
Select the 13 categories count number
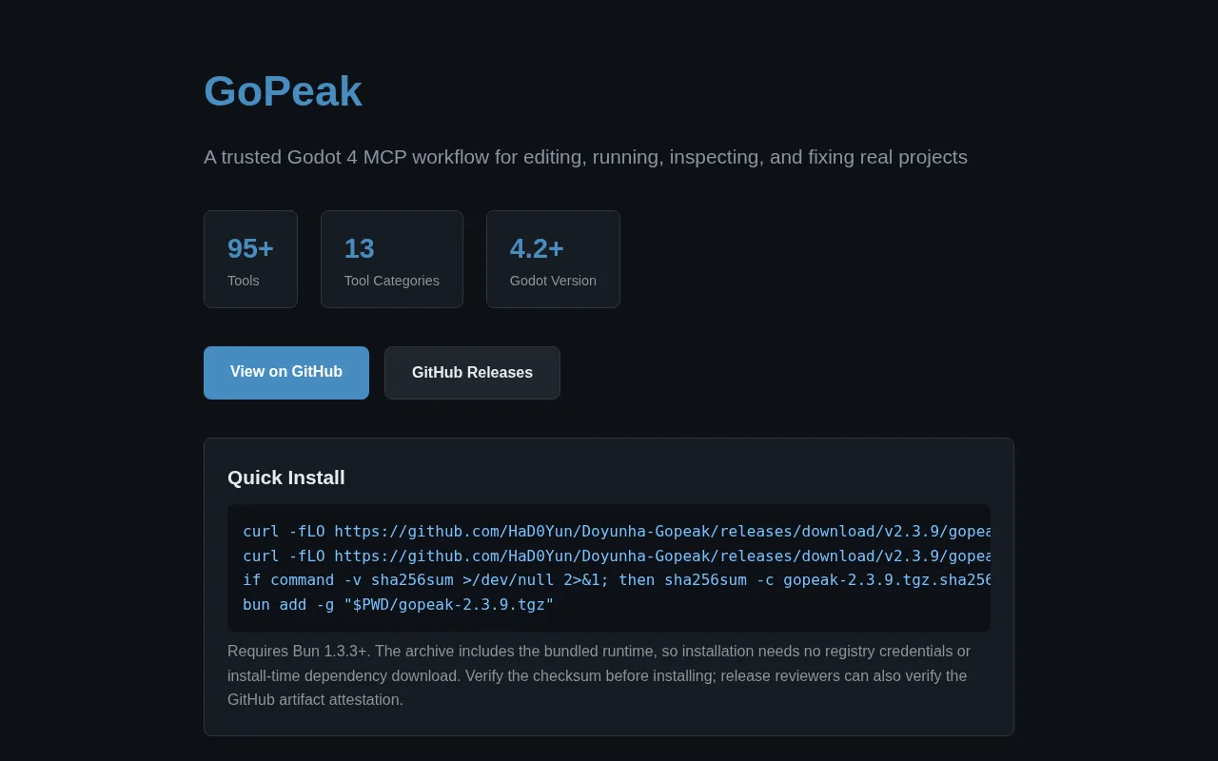click(359, 248)
